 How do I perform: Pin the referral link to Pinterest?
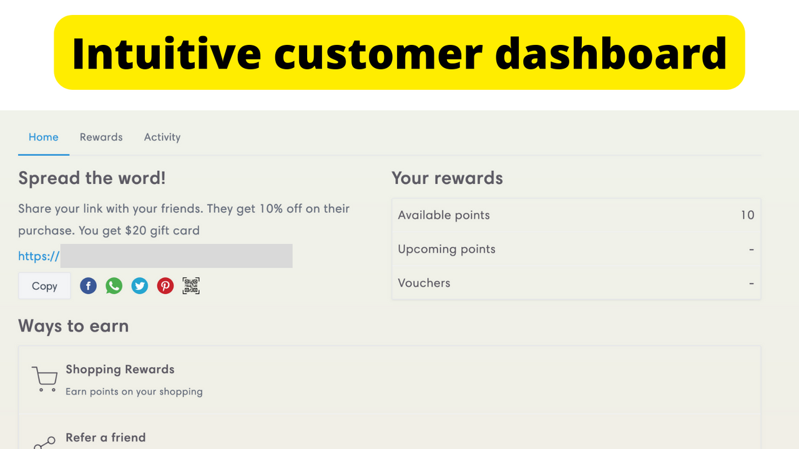165,286
